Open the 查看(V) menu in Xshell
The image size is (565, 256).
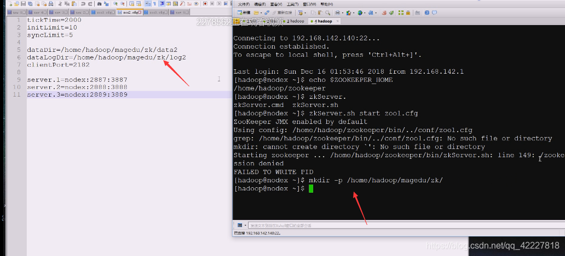[276, 4]
